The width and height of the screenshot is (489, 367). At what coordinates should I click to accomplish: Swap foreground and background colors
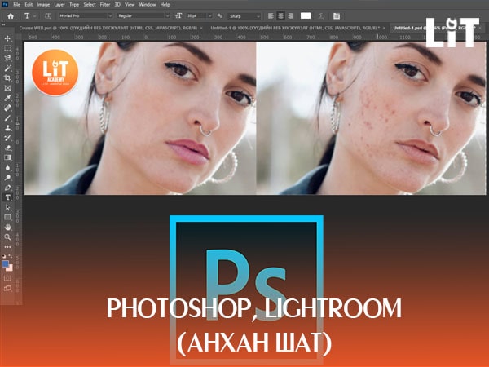click(11, 256)
